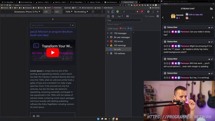Click Pannosa username in But hey, it is working message

[x=185, y=78]
